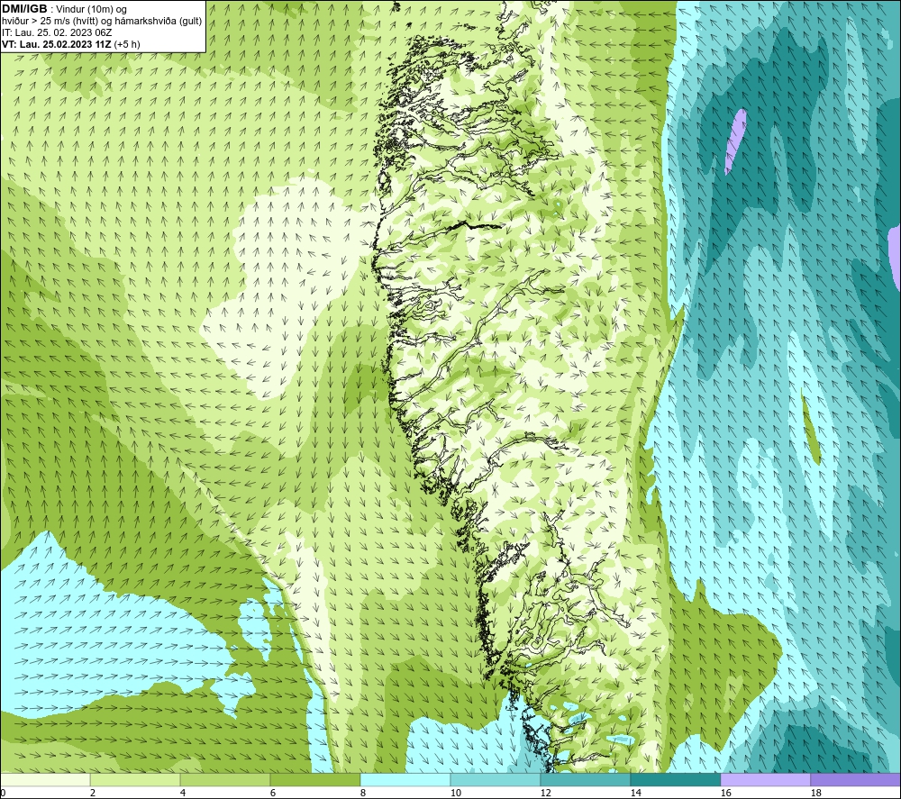This screenshot has height=799, width=901.
Task: Click the scale label '10'
Action: click(456, 794)
